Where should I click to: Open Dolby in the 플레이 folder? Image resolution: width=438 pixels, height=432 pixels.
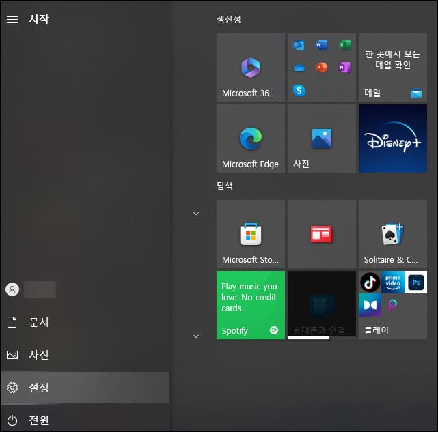coord(370,305)
